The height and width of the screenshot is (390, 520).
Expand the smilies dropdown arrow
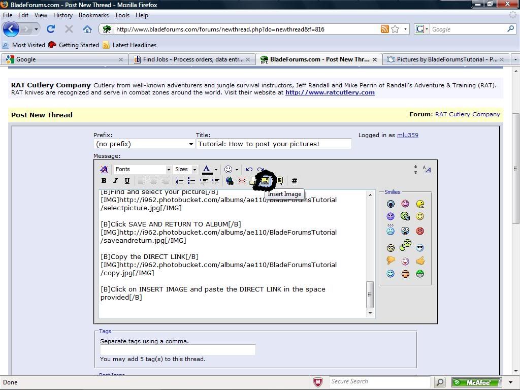coord(237,170)
